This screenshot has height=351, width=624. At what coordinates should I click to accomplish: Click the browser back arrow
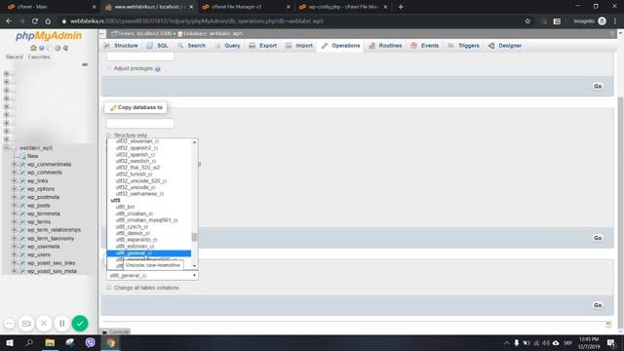9,21
